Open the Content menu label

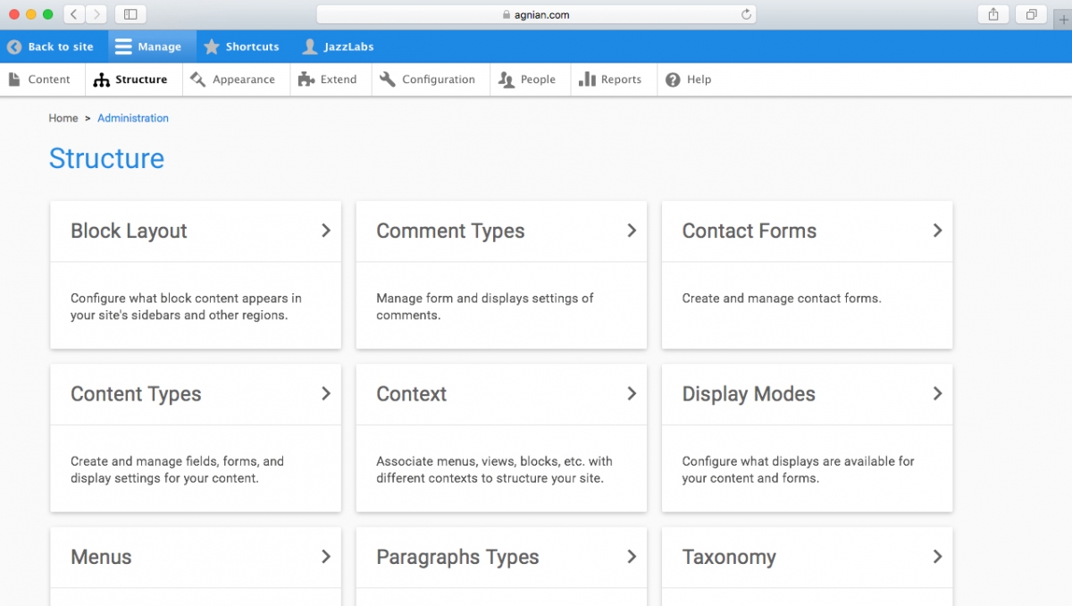click(49, 80)
